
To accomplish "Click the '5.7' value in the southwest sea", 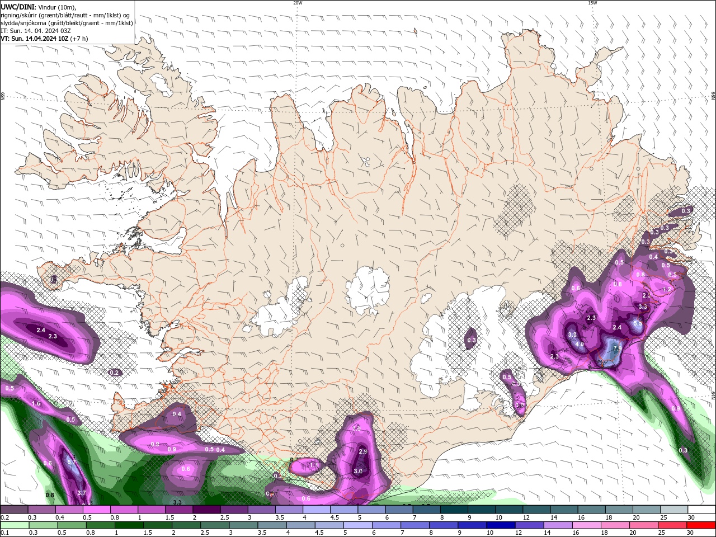I will 72,462.
